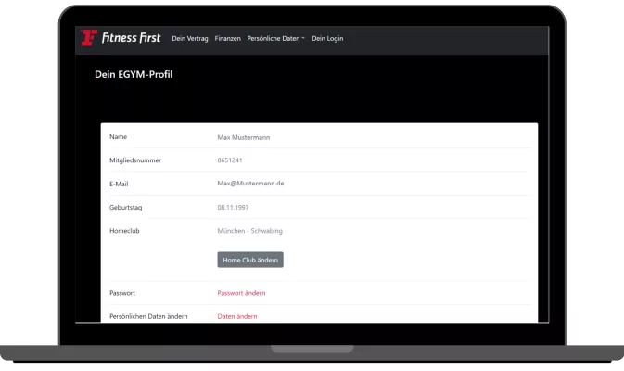The image size is (624, 371).
Task: Click the Dein EGYM-Profil heading
Action: [x=134, y=74]
